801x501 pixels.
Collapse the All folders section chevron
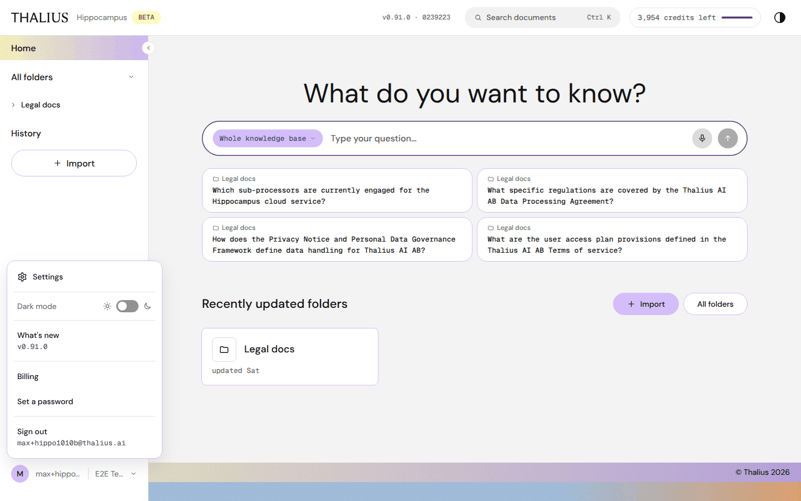point(131,77)
